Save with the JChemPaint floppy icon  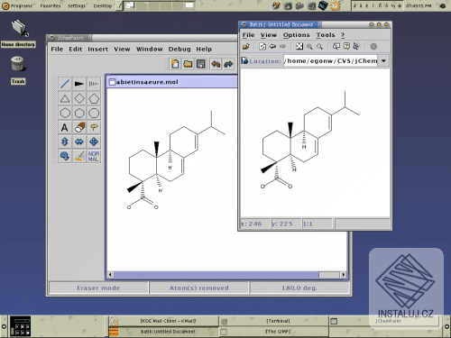(201, 64)
